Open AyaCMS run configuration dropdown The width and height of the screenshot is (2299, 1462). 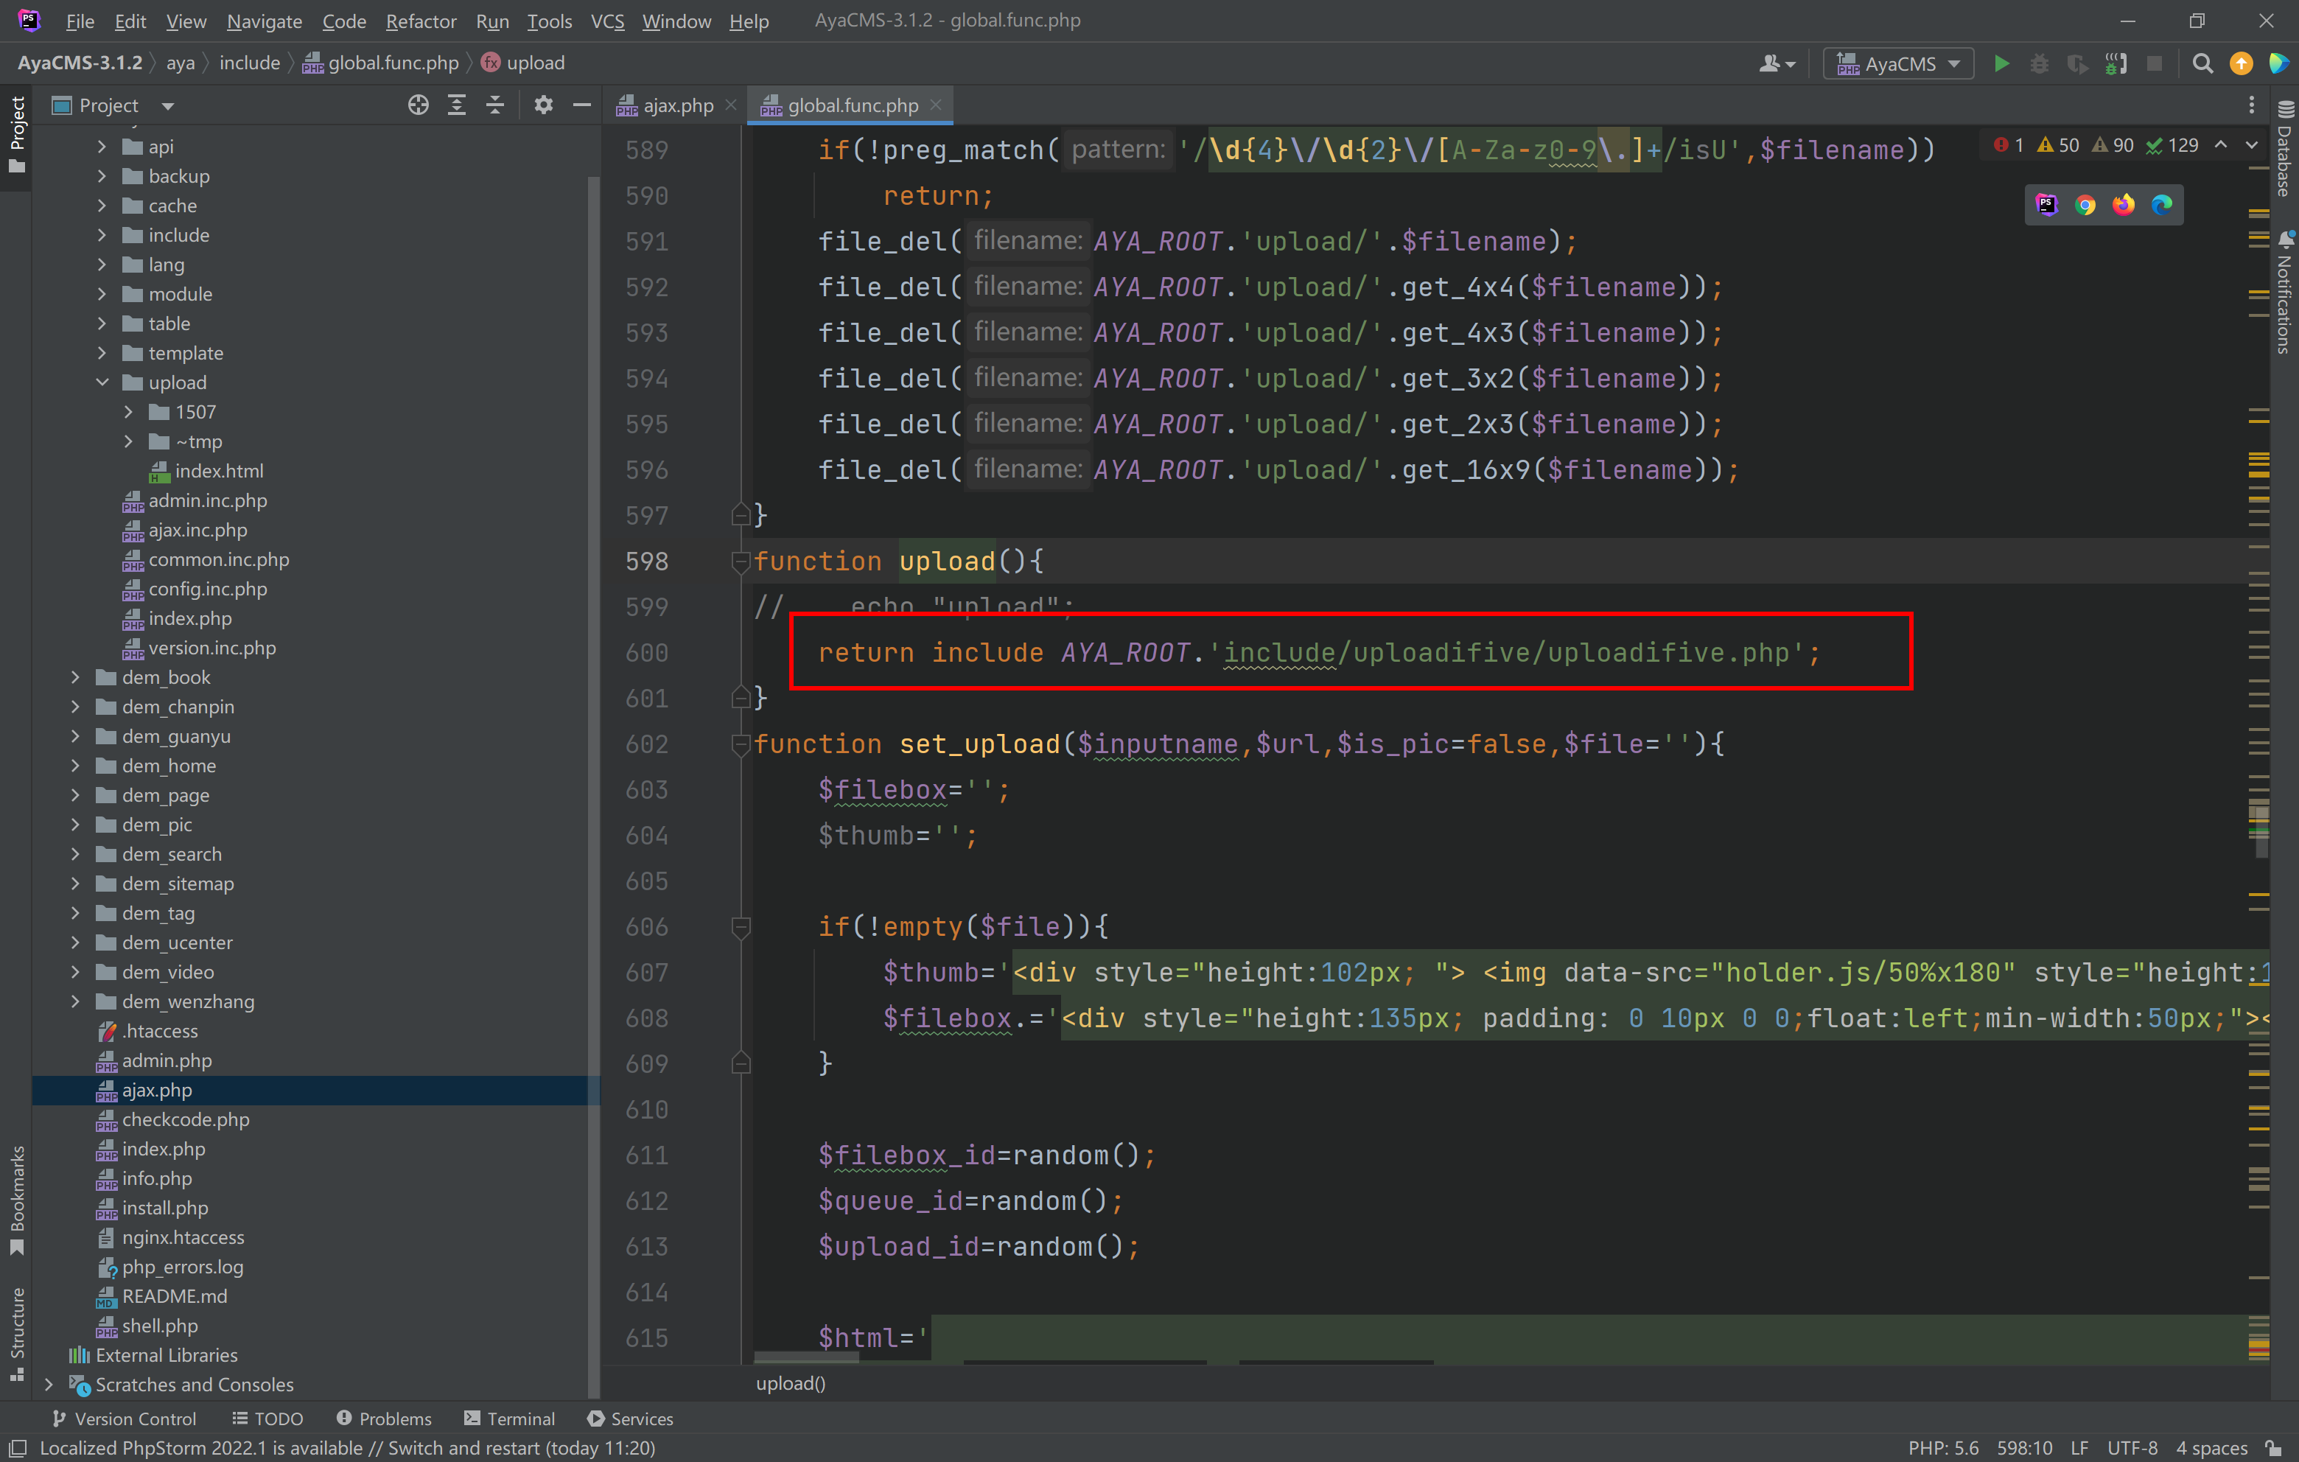click(x=1899, y=64)
